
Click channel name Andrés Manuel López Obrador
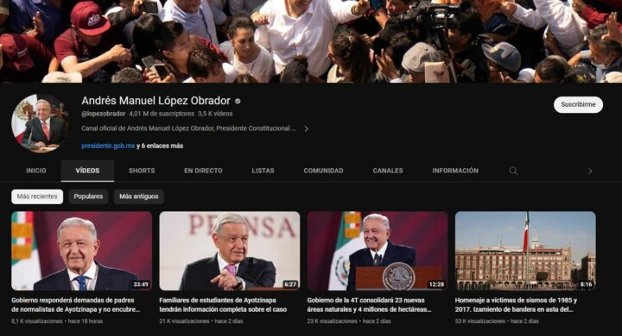(155, 101)
